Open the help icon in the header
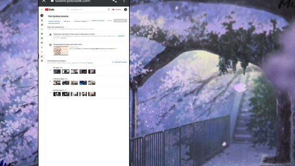Image resolution: width=295 pixels, height=166 pixels. pyautogui.click(x=109, y=9)
